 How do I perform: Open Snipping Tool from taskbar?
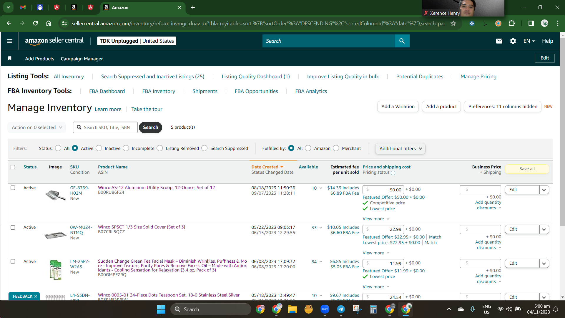[357, 309]
